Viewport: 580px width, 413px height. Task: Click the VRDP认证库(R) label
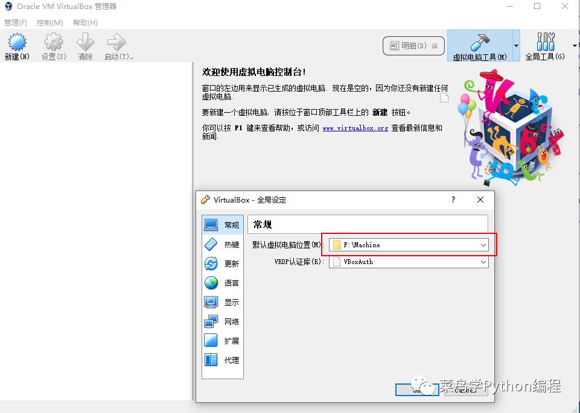coord(299,262)
